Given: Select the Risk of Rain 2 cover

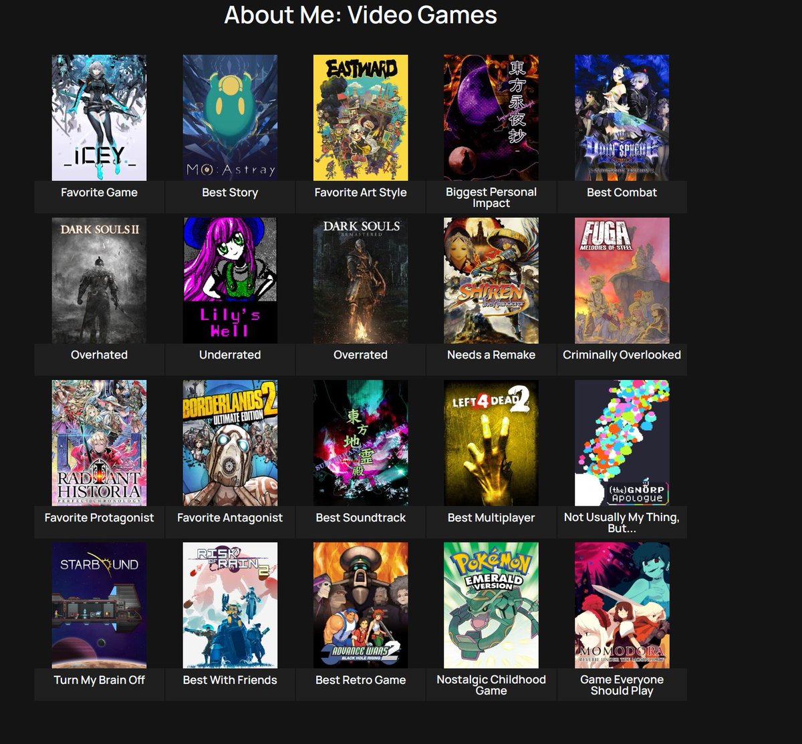Looking at the screenshot, I should (230, 605).
